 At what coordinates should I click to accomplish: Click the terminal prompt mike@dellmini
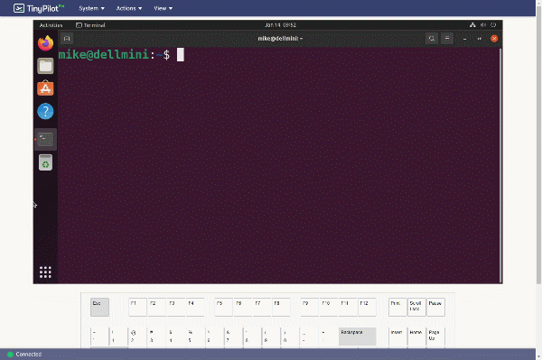click(104, 54)
